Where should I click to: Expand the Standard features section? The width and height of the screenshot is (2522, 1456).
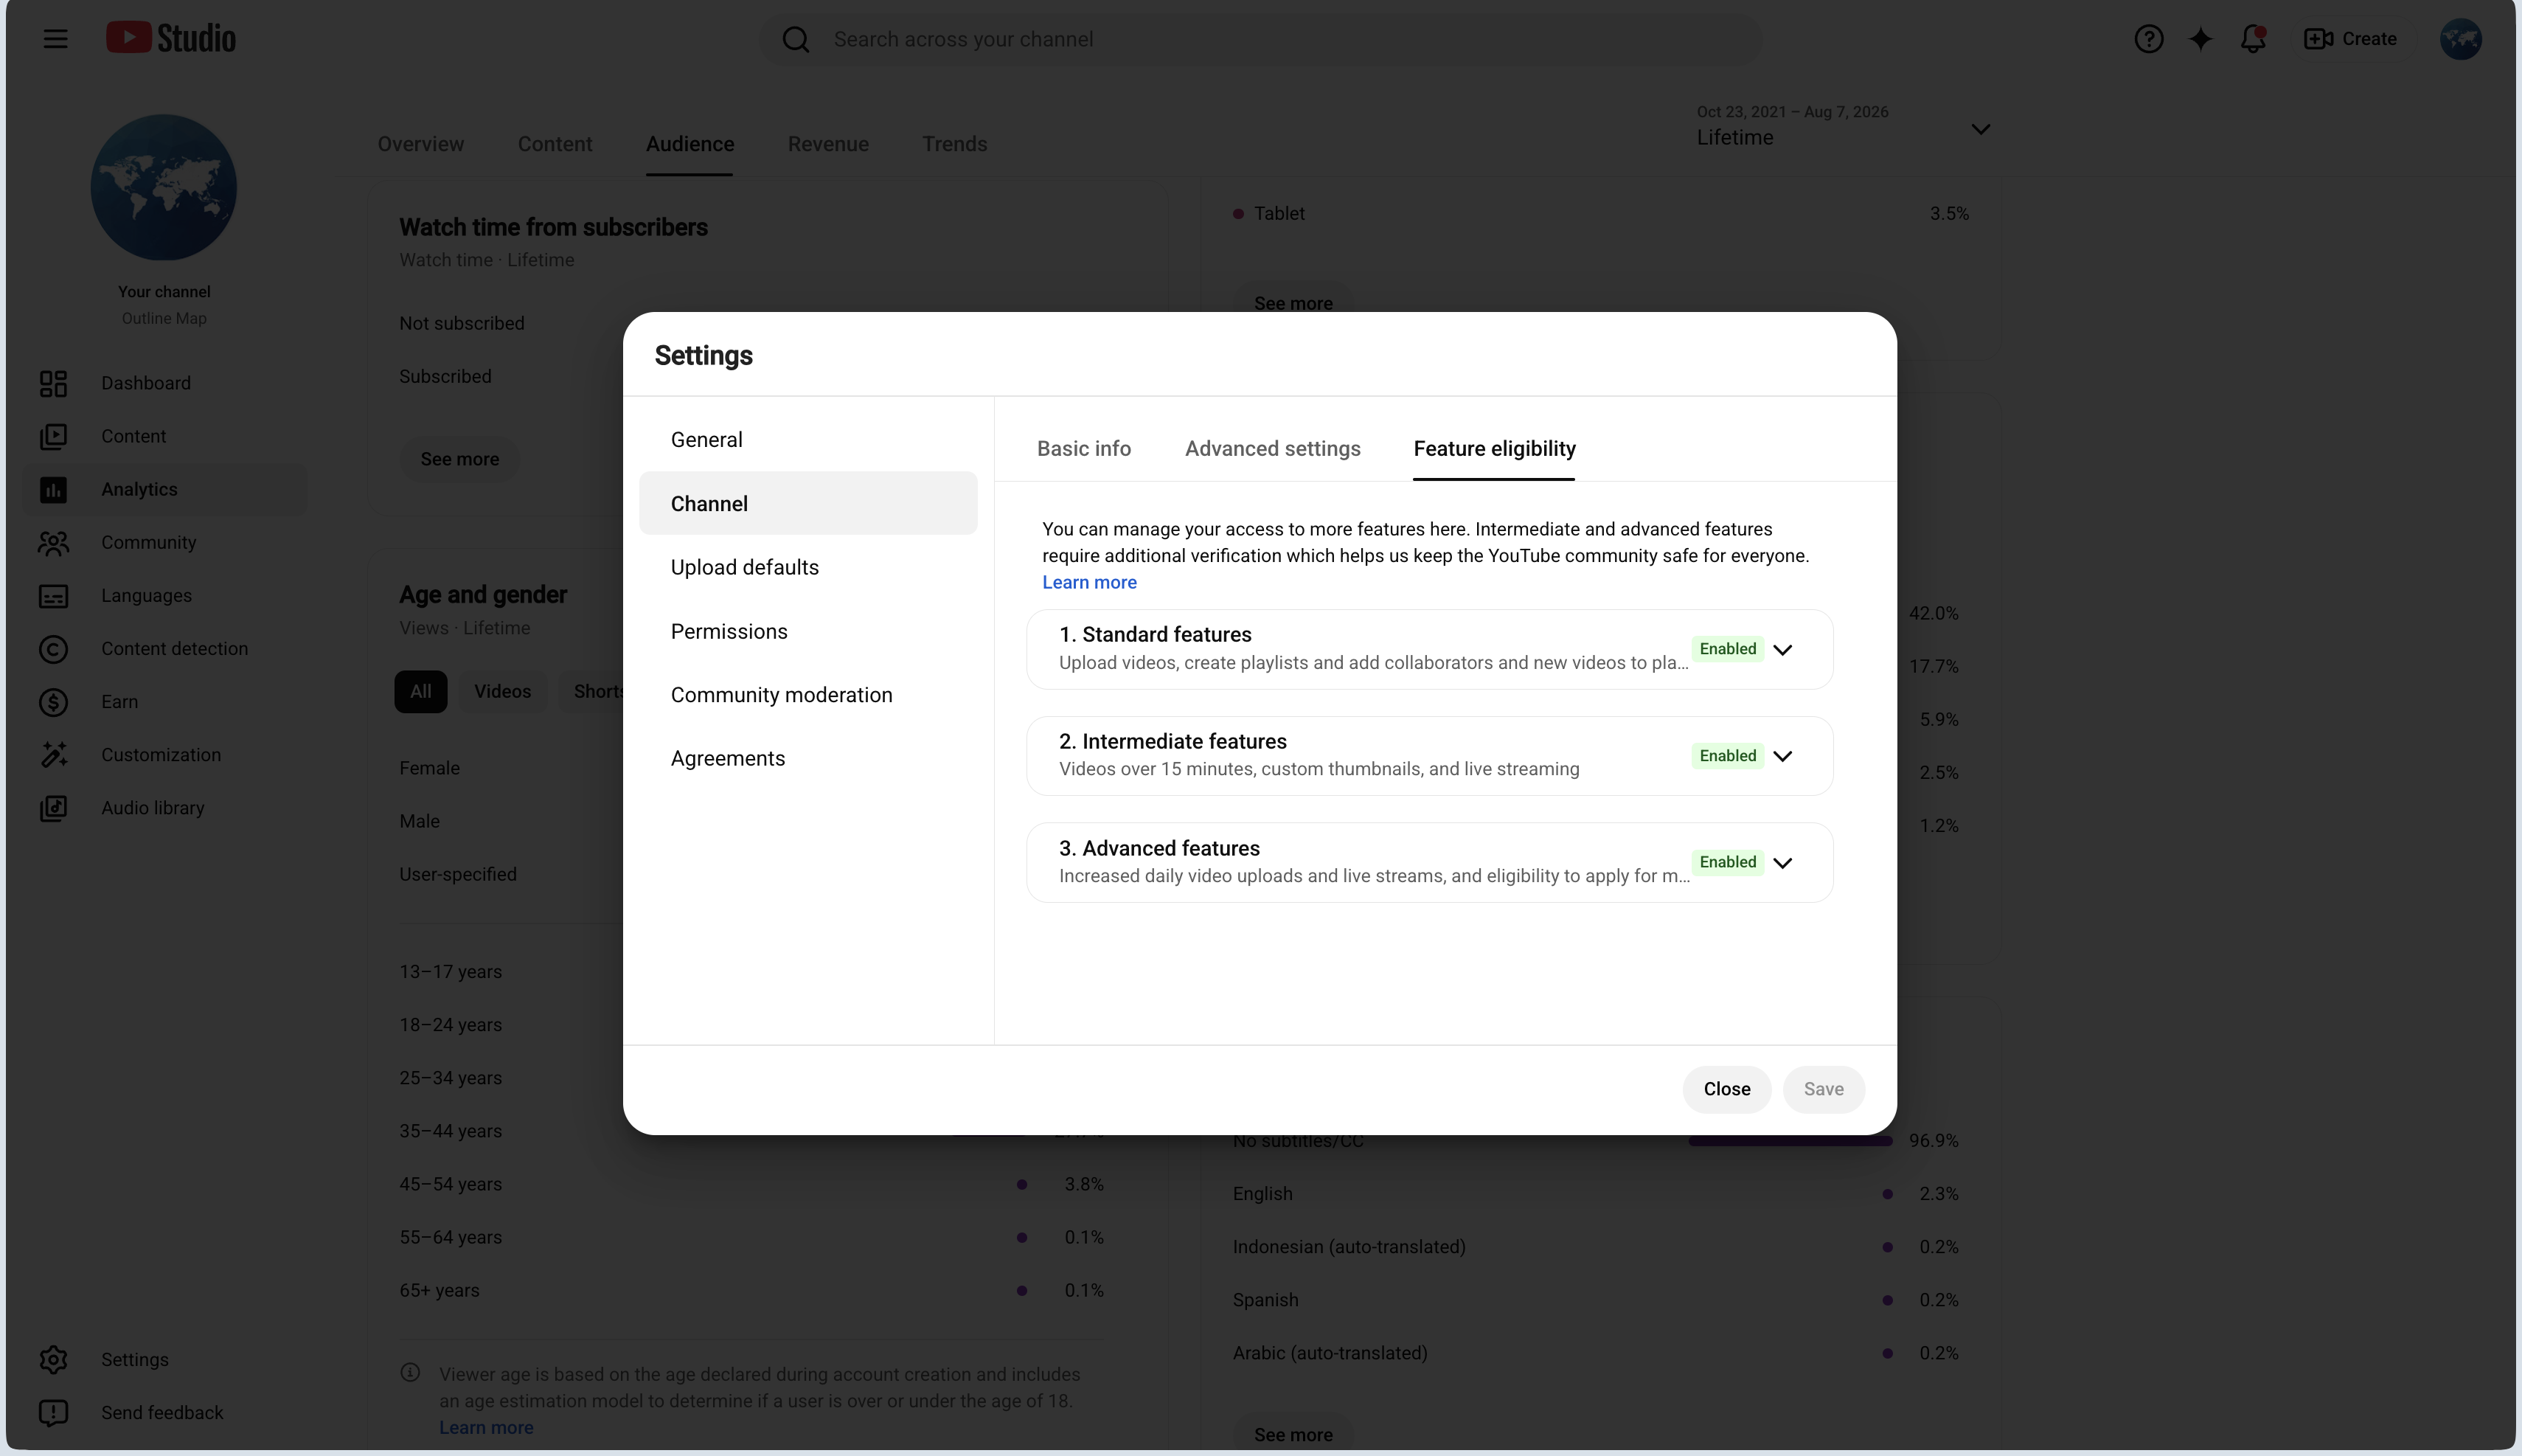pos(1782,650)
